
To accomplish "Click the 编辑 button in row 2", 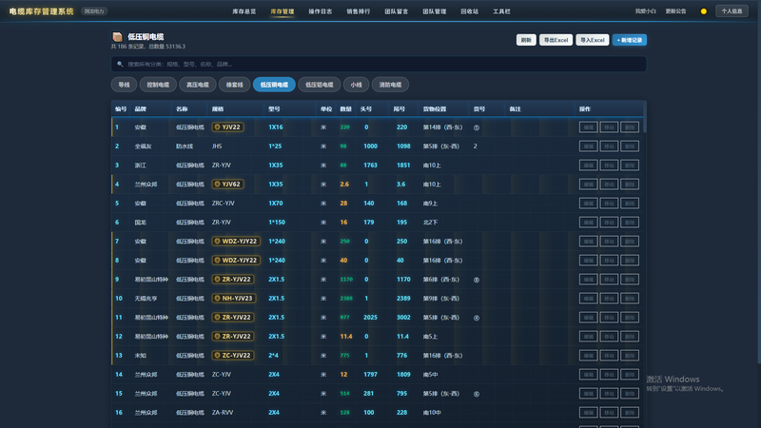I will [588, 146].
